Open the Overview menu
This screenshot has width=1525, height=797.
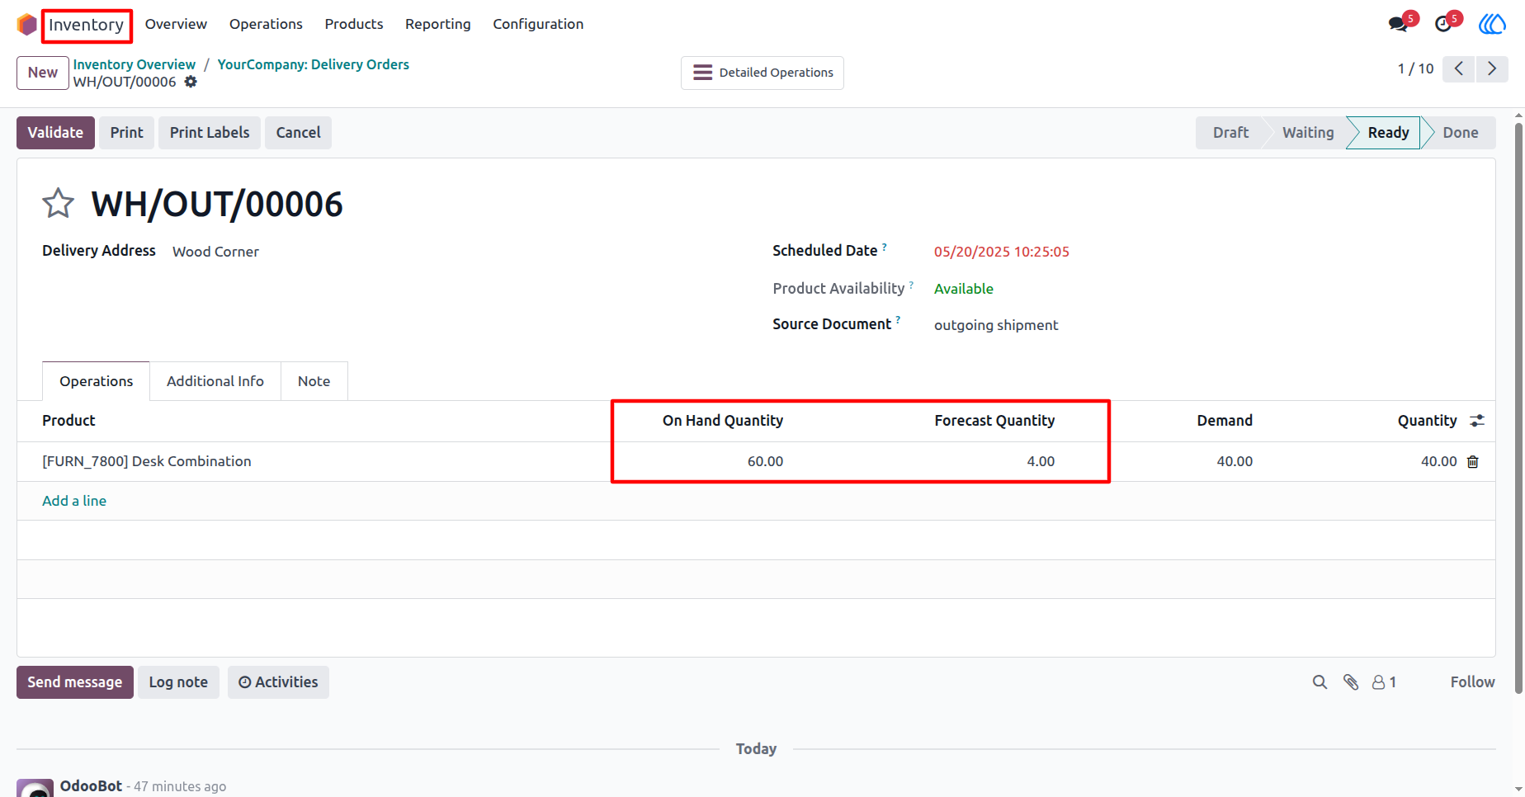(176, 24)
